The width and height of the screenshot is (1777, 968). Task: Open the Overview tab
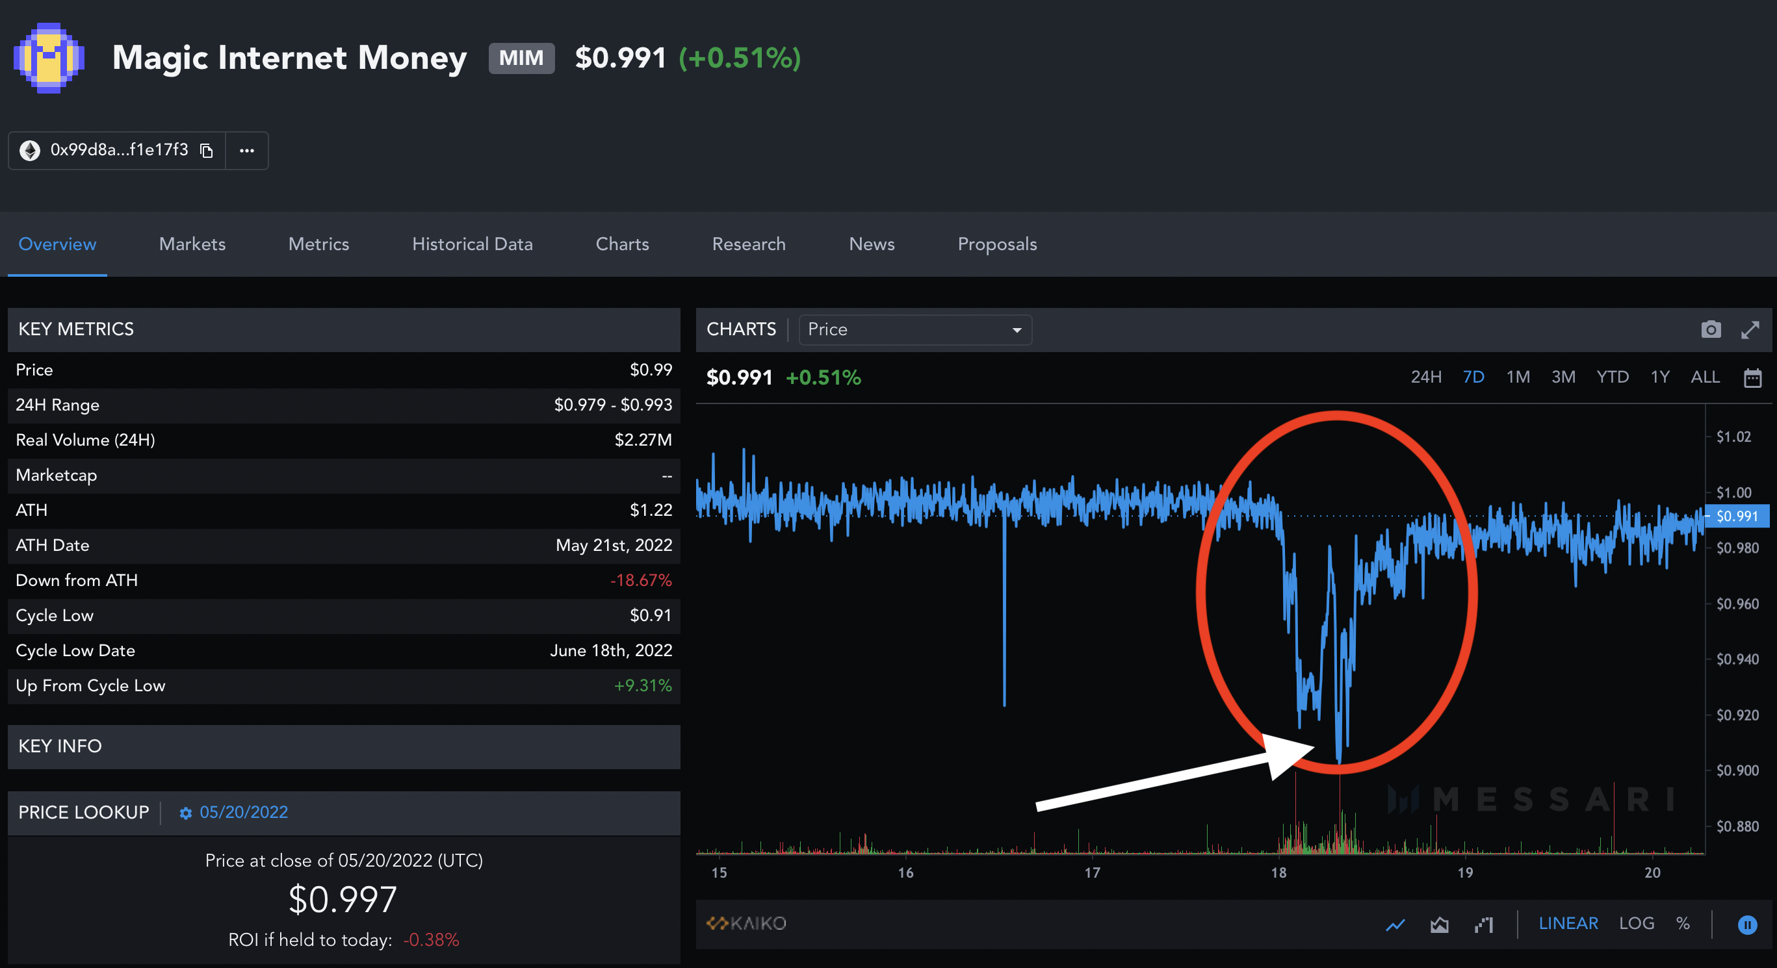57,244
